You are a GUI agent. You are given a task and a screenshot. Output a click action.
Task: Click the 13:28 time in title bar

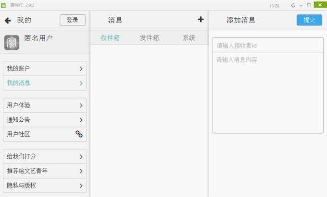(x=274, y=6)
